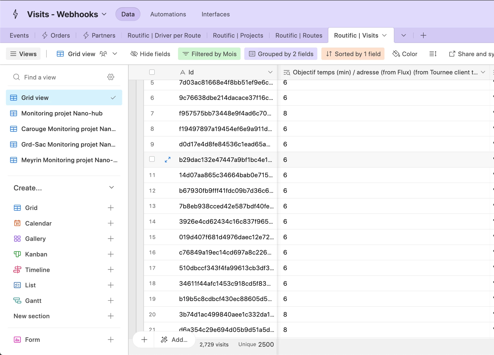Viewport: 494px width, 355px height.
Task: Click cell 3b74d1ac499840aee1c332da1
Action: coord(227,314)
